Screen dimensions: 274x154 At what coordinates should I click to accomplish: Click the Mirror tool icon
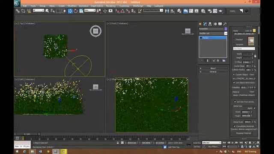click(167, 11)
